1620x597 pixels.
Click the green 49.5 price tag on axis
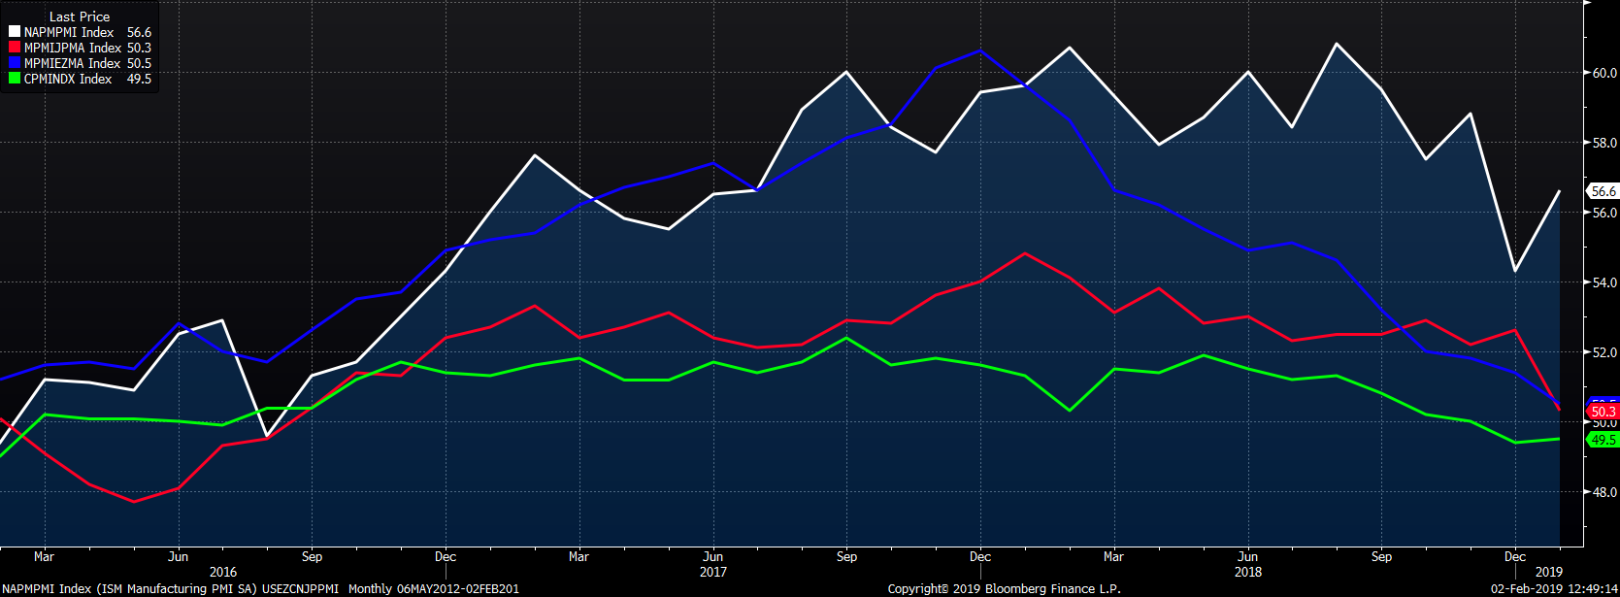point(1603,440)
